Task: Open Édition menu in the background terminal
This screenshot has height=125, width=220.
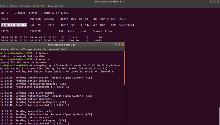Action: 15,6
